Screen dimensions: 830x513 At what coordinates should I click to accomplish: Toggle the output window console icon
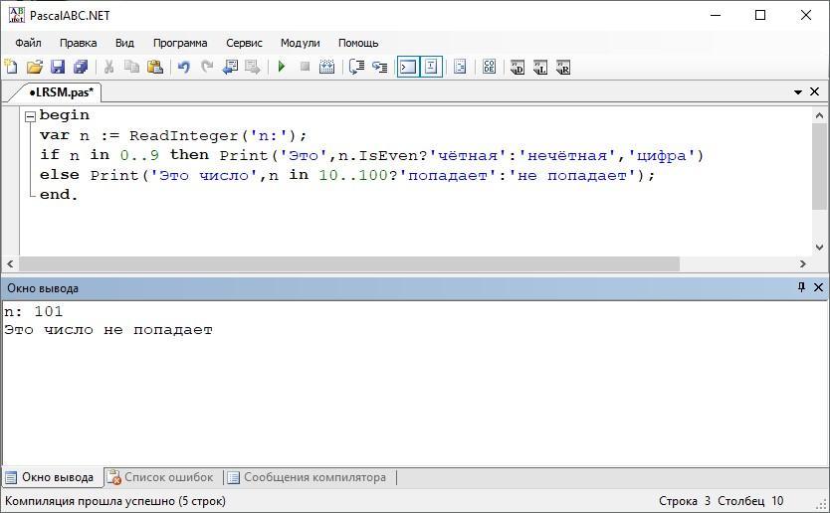click(x=408, y=68)
